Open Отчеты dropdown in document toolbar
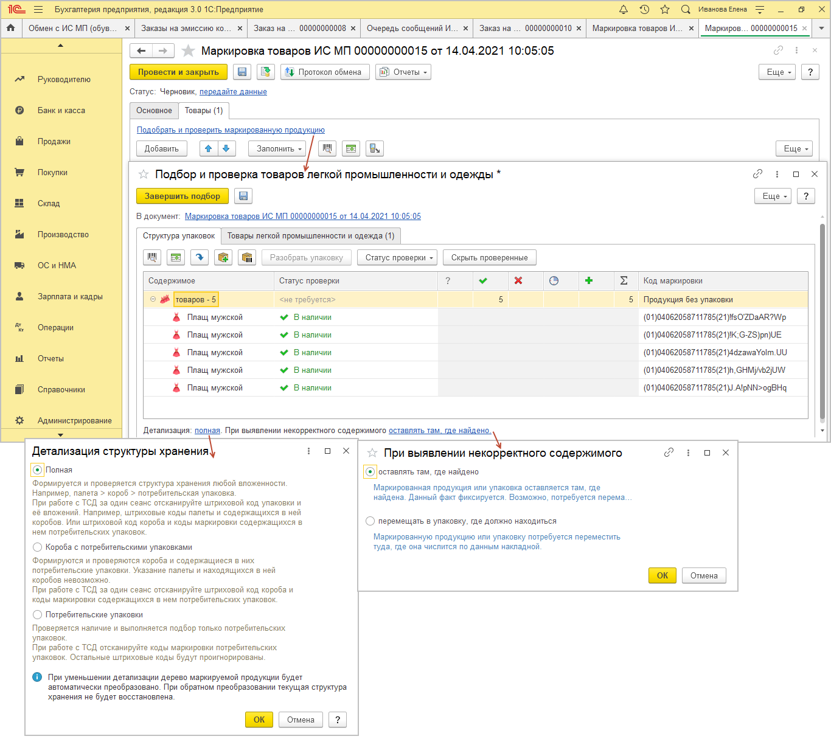 click(403, 72)
